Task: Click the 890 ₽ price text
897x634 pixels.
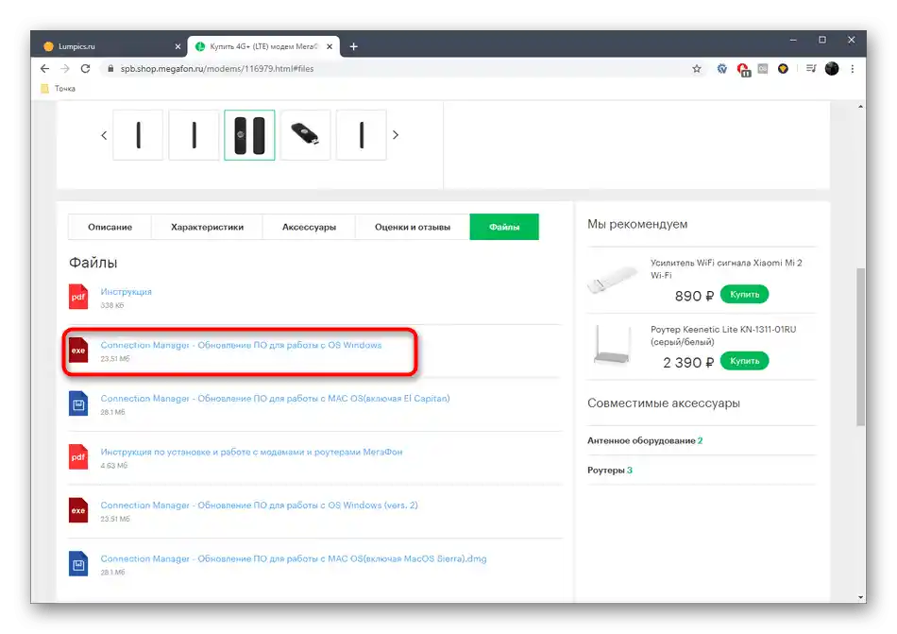Action: (x=694, y=296)
